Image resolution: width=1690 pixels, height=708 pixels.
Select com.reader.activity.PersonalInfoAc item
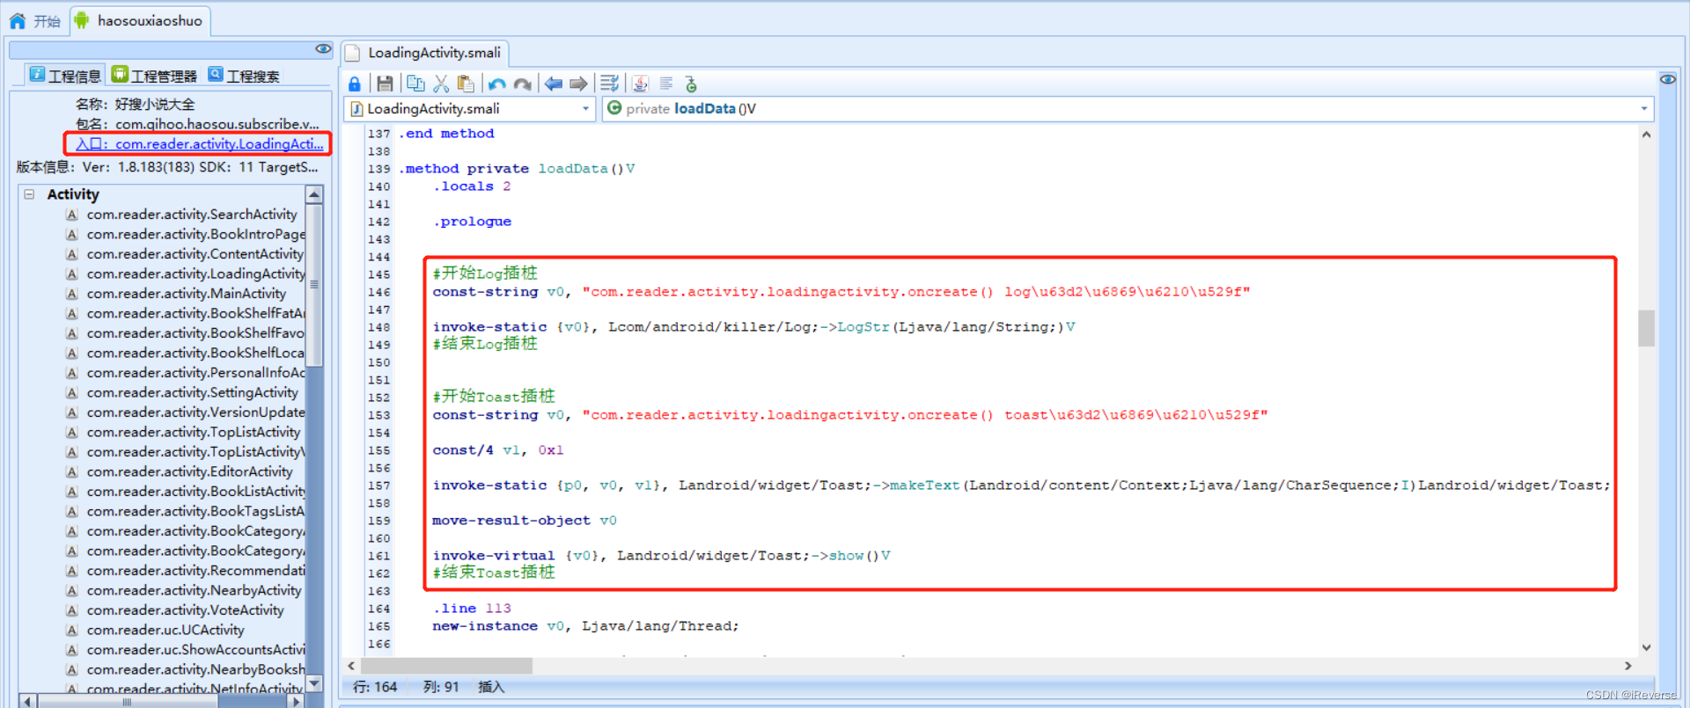point(195,373)
